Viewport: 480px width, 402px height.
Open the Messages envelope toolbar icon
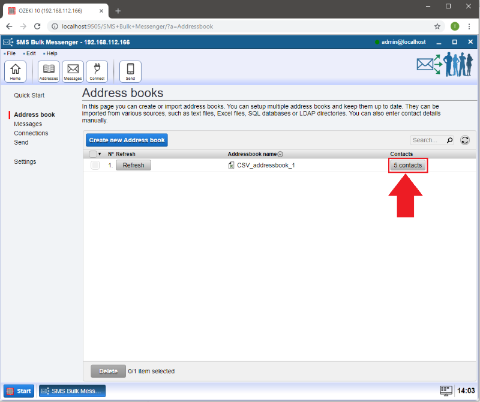pyautogui.click(x=73, y=71)
